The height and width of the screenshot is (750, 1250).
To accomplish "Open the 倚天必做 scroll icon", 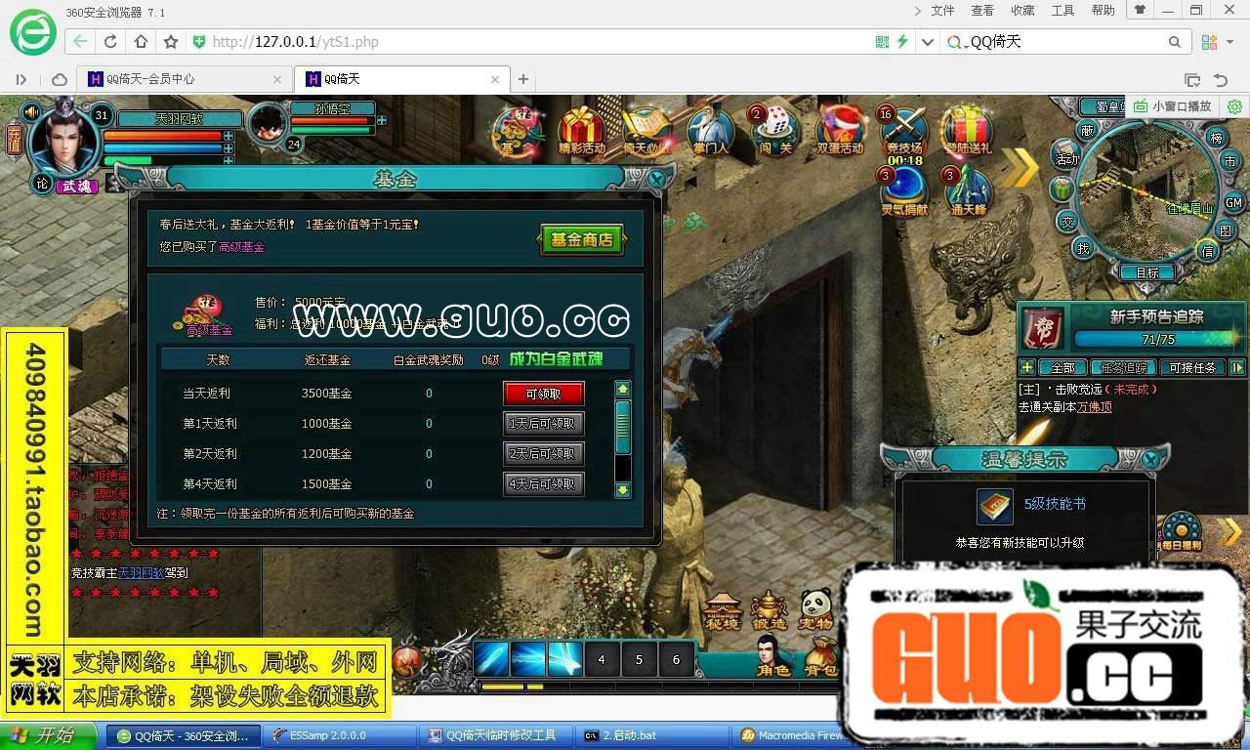I will [x=646, y=130].
